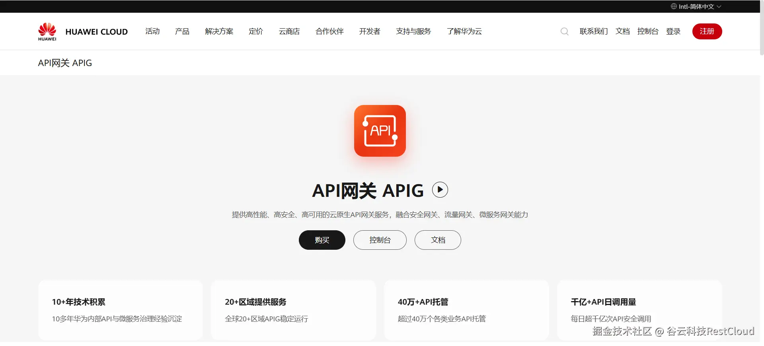Click the large API网关 APIG headline
The height and width of the screenshot is (346, 764).
tap(368, 190)
